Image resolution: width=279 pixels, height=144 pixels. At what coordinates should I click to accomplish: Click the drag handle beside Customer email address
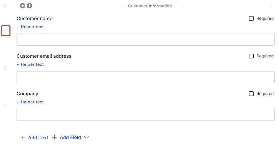(x=5, y=68)
